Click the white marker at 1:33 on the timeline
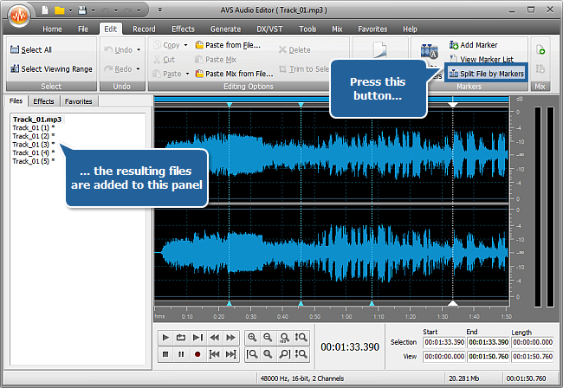 (x=453, y=105)
